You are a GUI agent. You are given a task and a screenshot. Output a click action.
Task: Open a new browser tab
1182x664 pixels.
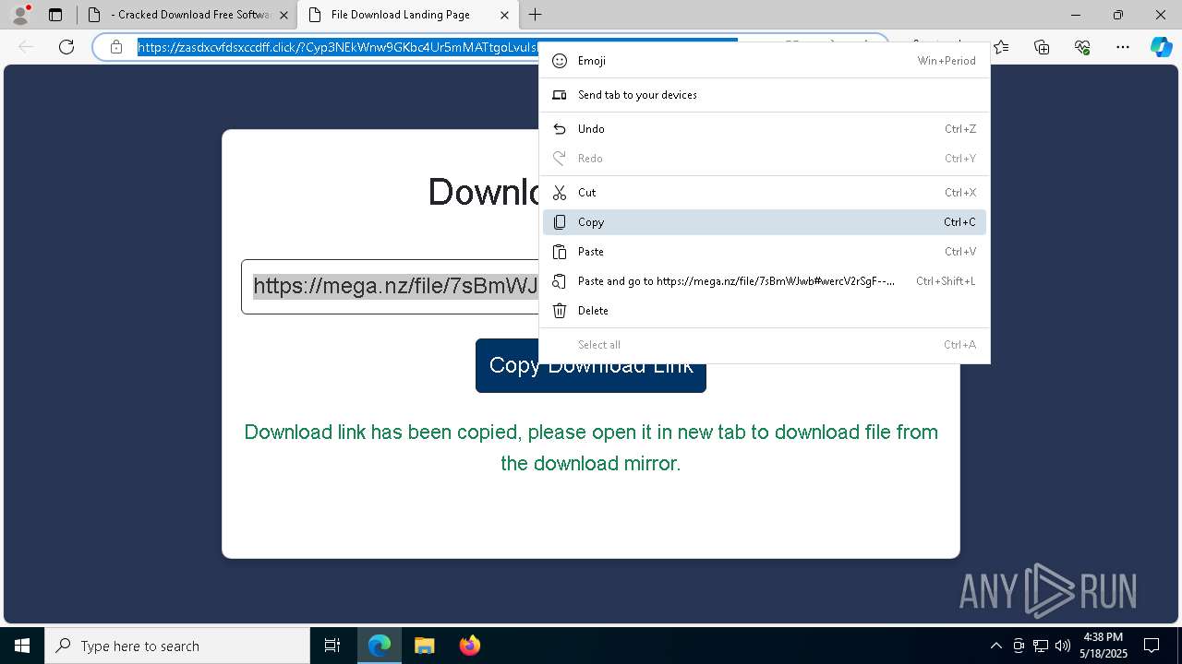536,15
